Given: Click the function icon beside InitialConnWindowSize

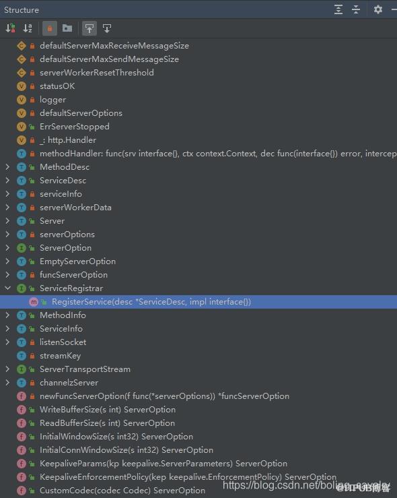Looking at the screenshot, I should pos(22,450).
